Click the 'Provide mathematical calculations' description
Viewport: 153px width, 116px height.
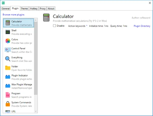[80, 21]
